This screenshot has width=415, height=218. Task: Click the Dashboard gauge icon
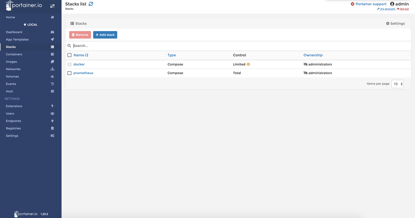52,32
